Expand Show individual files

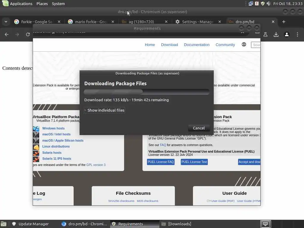tap(105, 110)
